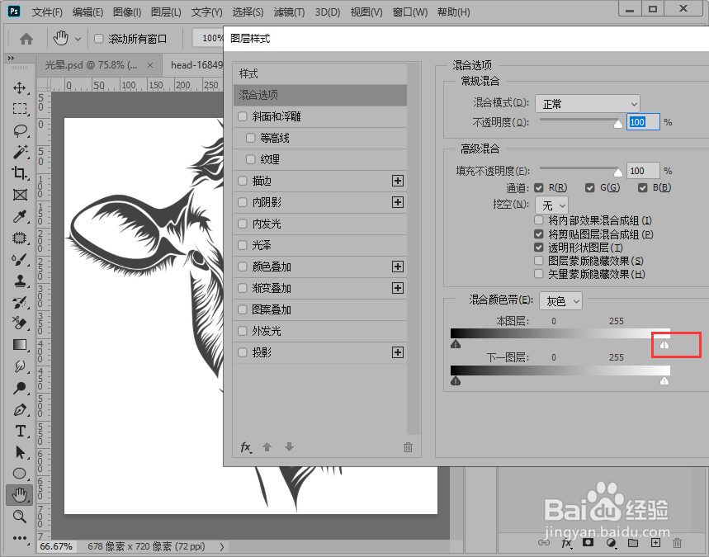Open the 混合模式 dropdown
Image resolution: width=709 pixels, height=557 pixels.
587,103
